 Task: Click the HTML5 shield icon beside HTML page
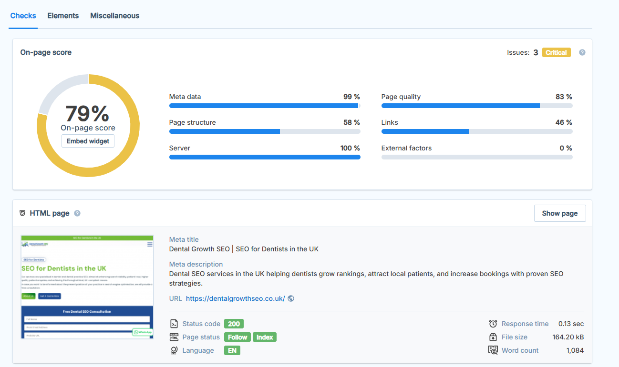pos(22,213)
